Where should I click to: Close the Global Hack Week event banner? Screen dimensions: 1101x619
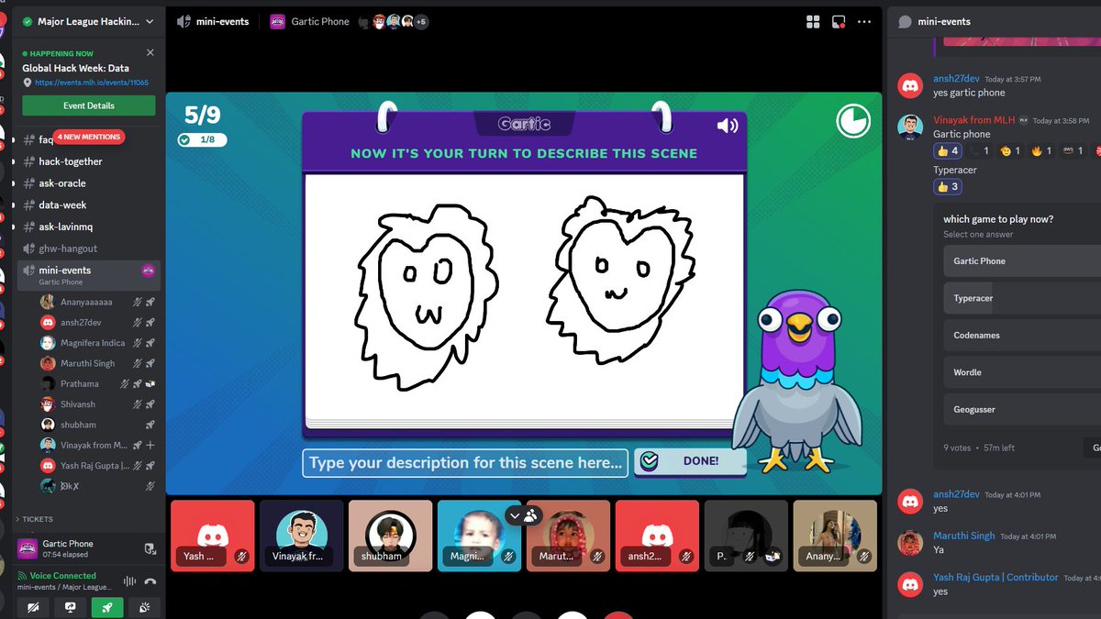[x=150, y=53]
